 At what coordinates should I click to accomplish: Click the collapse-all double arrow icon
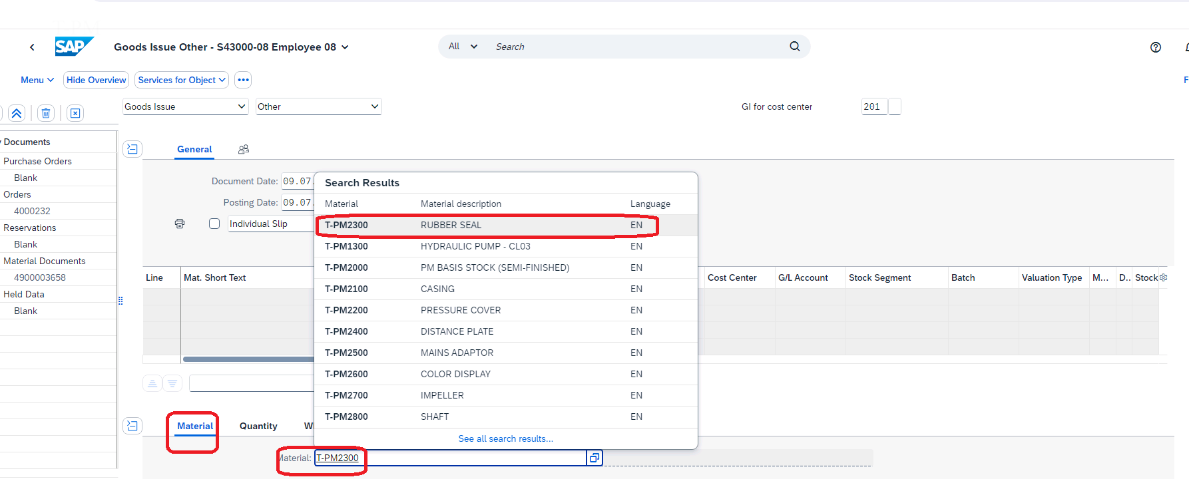pyautogui.click(x=17, y=113)
